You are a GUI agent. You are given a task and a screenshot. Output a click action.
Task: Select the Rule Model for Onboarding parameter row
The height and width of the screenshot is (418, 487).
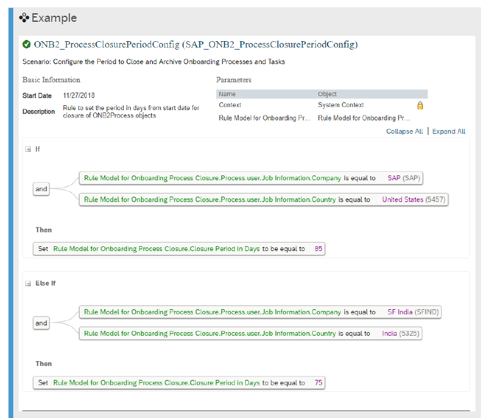(x=322, y=118)
